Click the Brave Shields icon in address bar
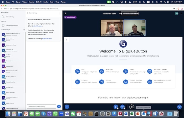This screenshot has height=118, width=184. pyautogui.click(x=178, y=9)
